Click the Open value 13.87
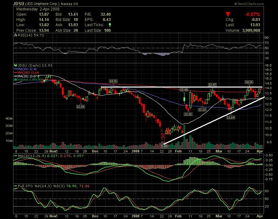The height and width of the screenshot is (219, 278). pos(44,14)
